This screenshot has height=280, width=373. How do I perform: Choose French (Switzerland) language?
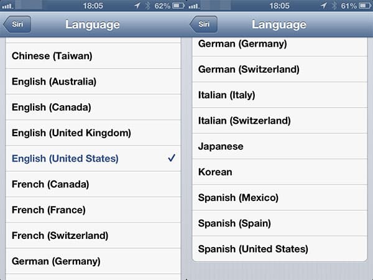coord(93,236)
